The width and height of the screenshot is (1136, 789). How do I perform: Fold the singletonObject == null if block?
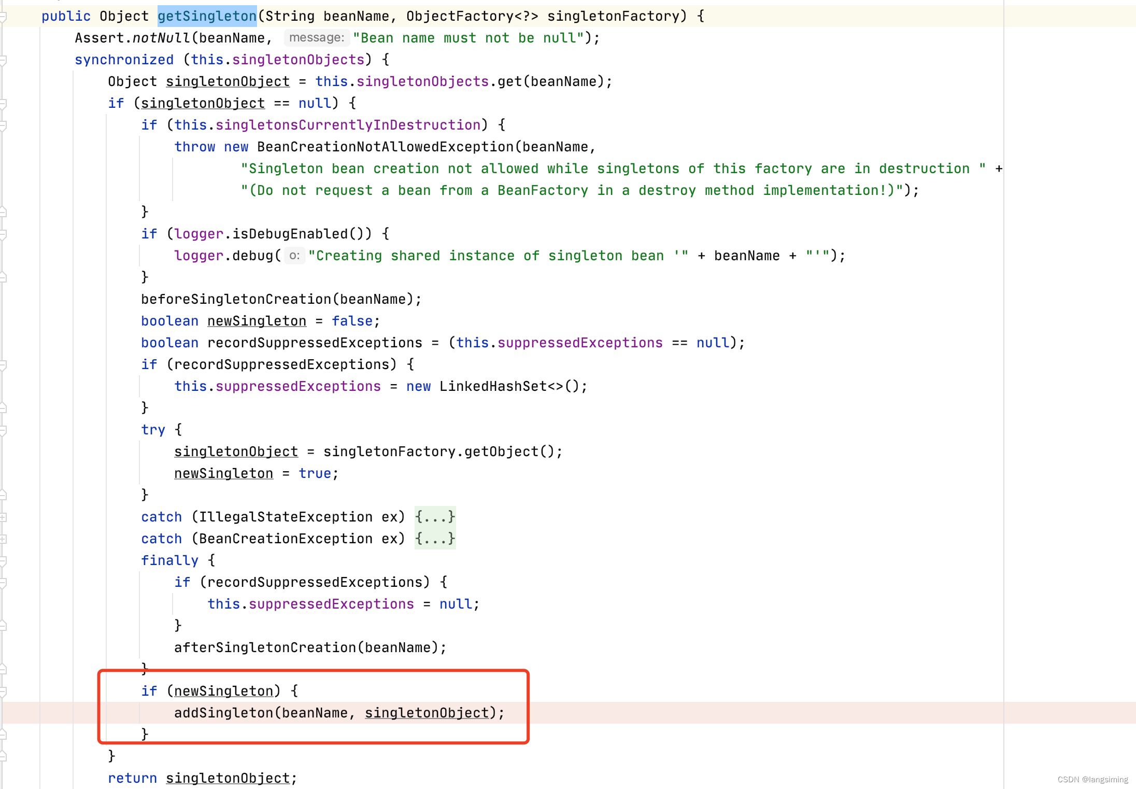pyautogui.click(x=3, y=104)
